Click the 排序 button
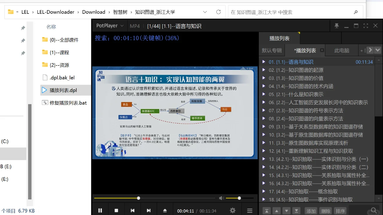 pos(340,211)
